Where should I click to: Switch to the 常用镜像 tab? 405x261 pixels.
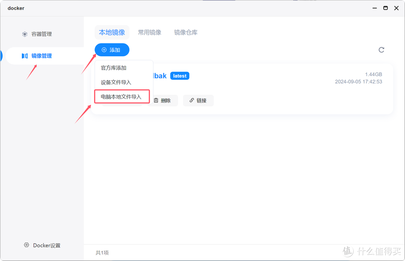pyautogui.click(x=150, y=32)
